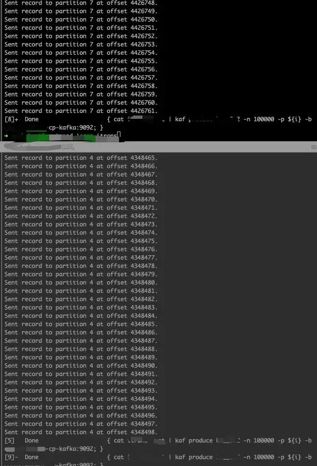Select line with offset 4426758
This screenshot has width=317, height=466.
click(x=81, y=86)
